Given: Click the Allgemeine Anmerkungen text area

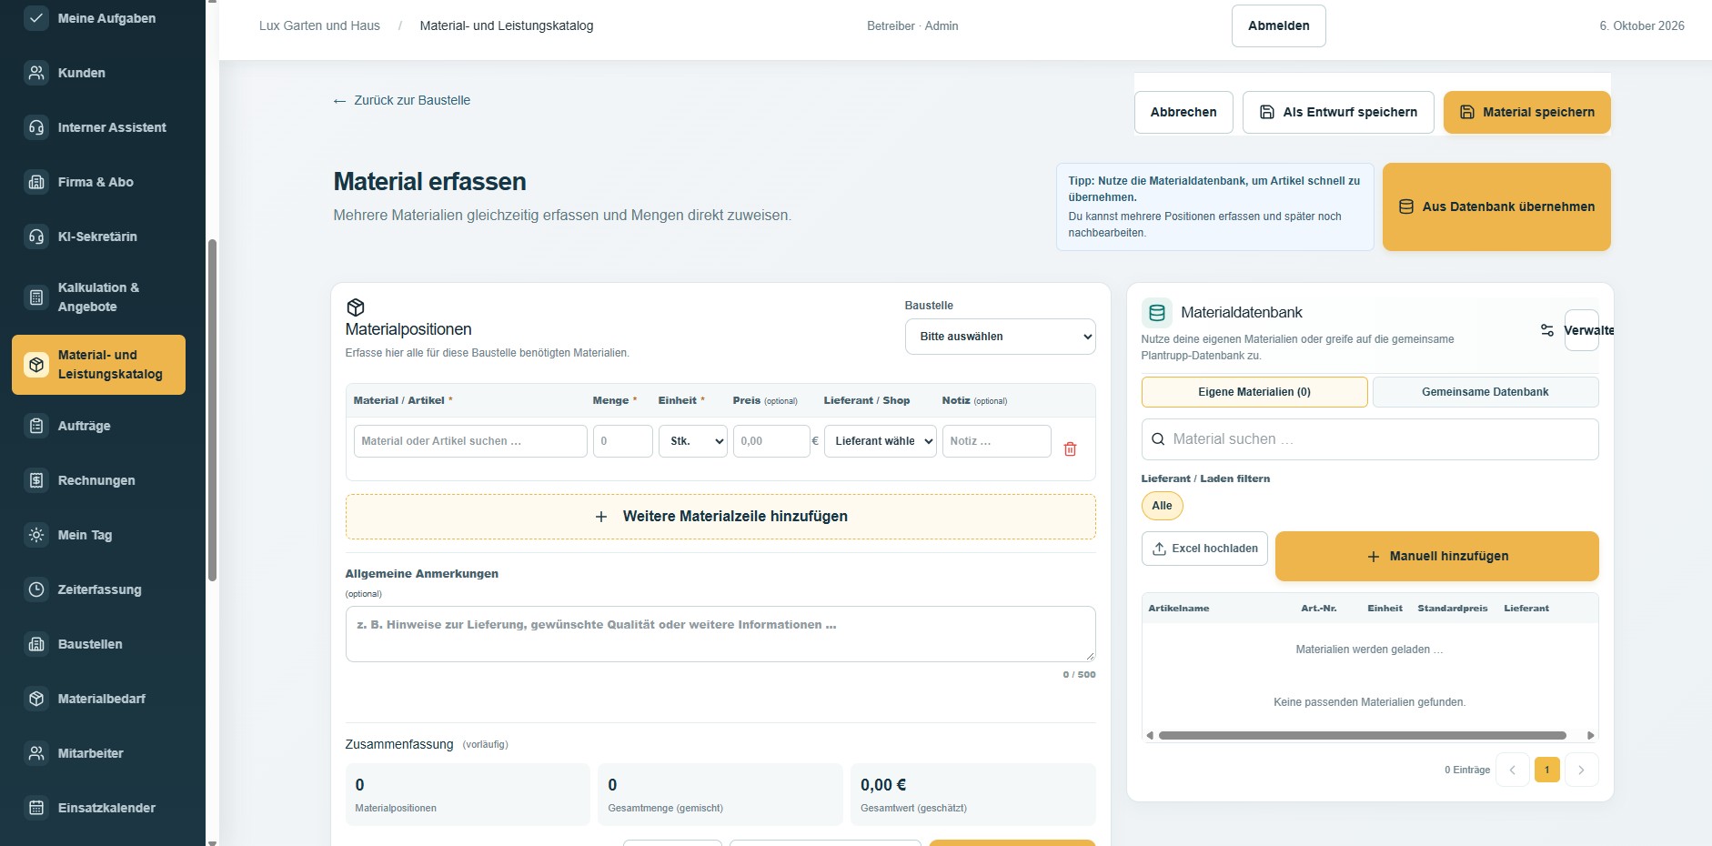Looking at the screenshot, I should (720, 634).
